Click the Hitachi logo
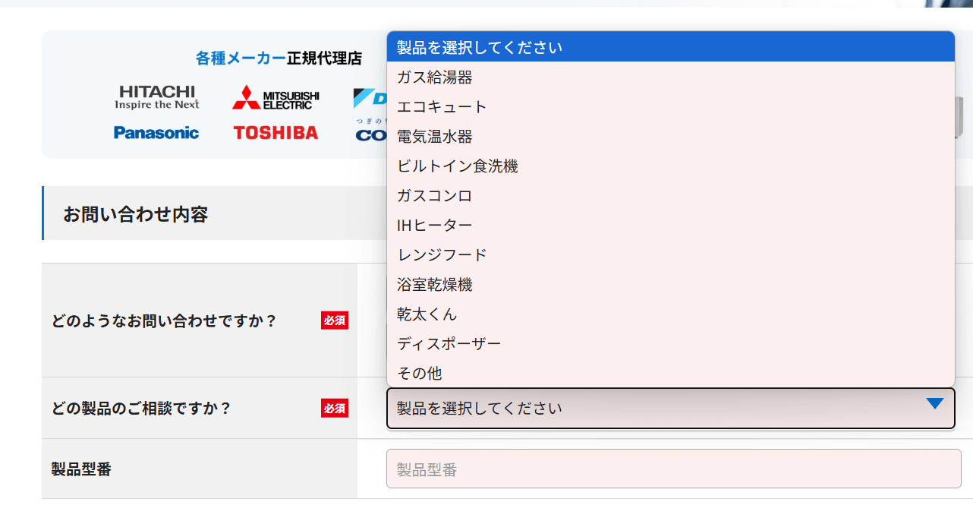The image size is (973, 521). pyautogui.click(x=157, y=97)
